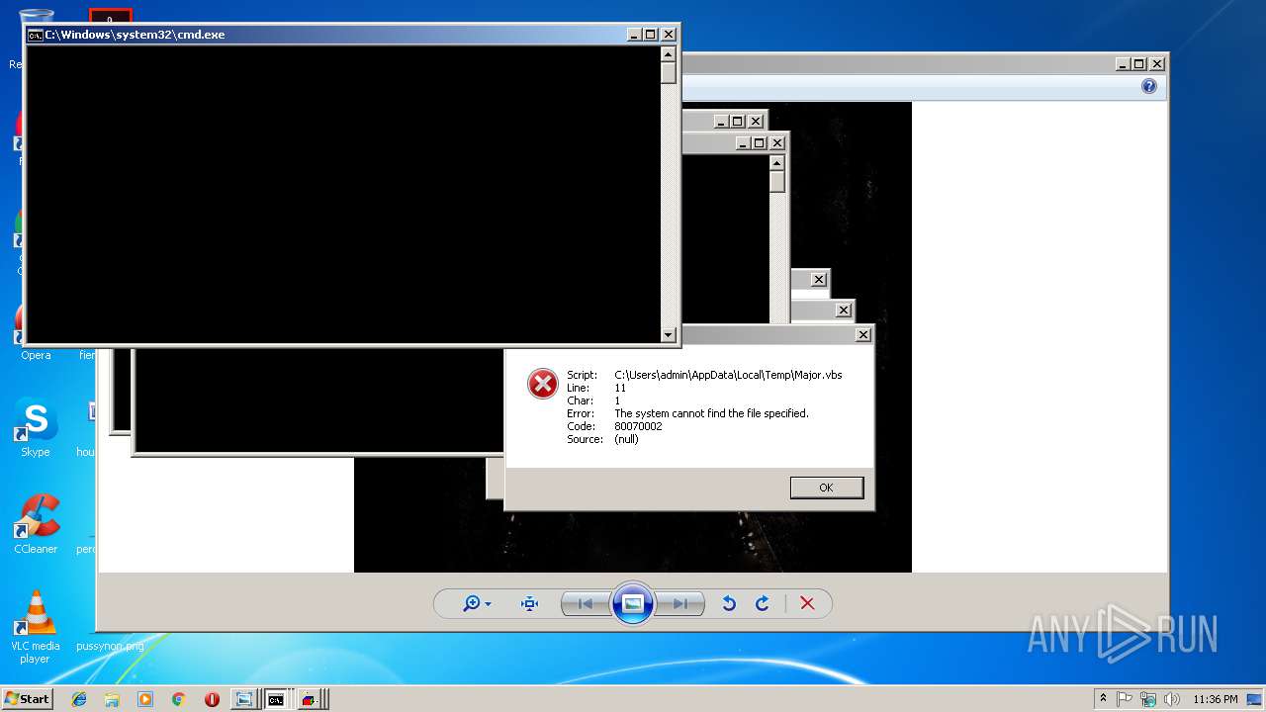This screenshot has height=712, width=1266.
Task: Close the error dialog showing Major.vbs
Action: click(x=863, y=335)
